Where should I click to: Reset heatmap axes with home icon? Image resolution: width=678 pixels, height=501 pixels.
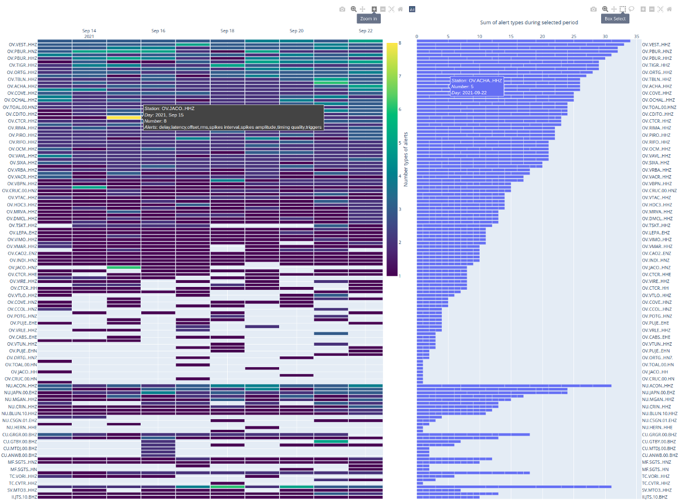(401, 9)
